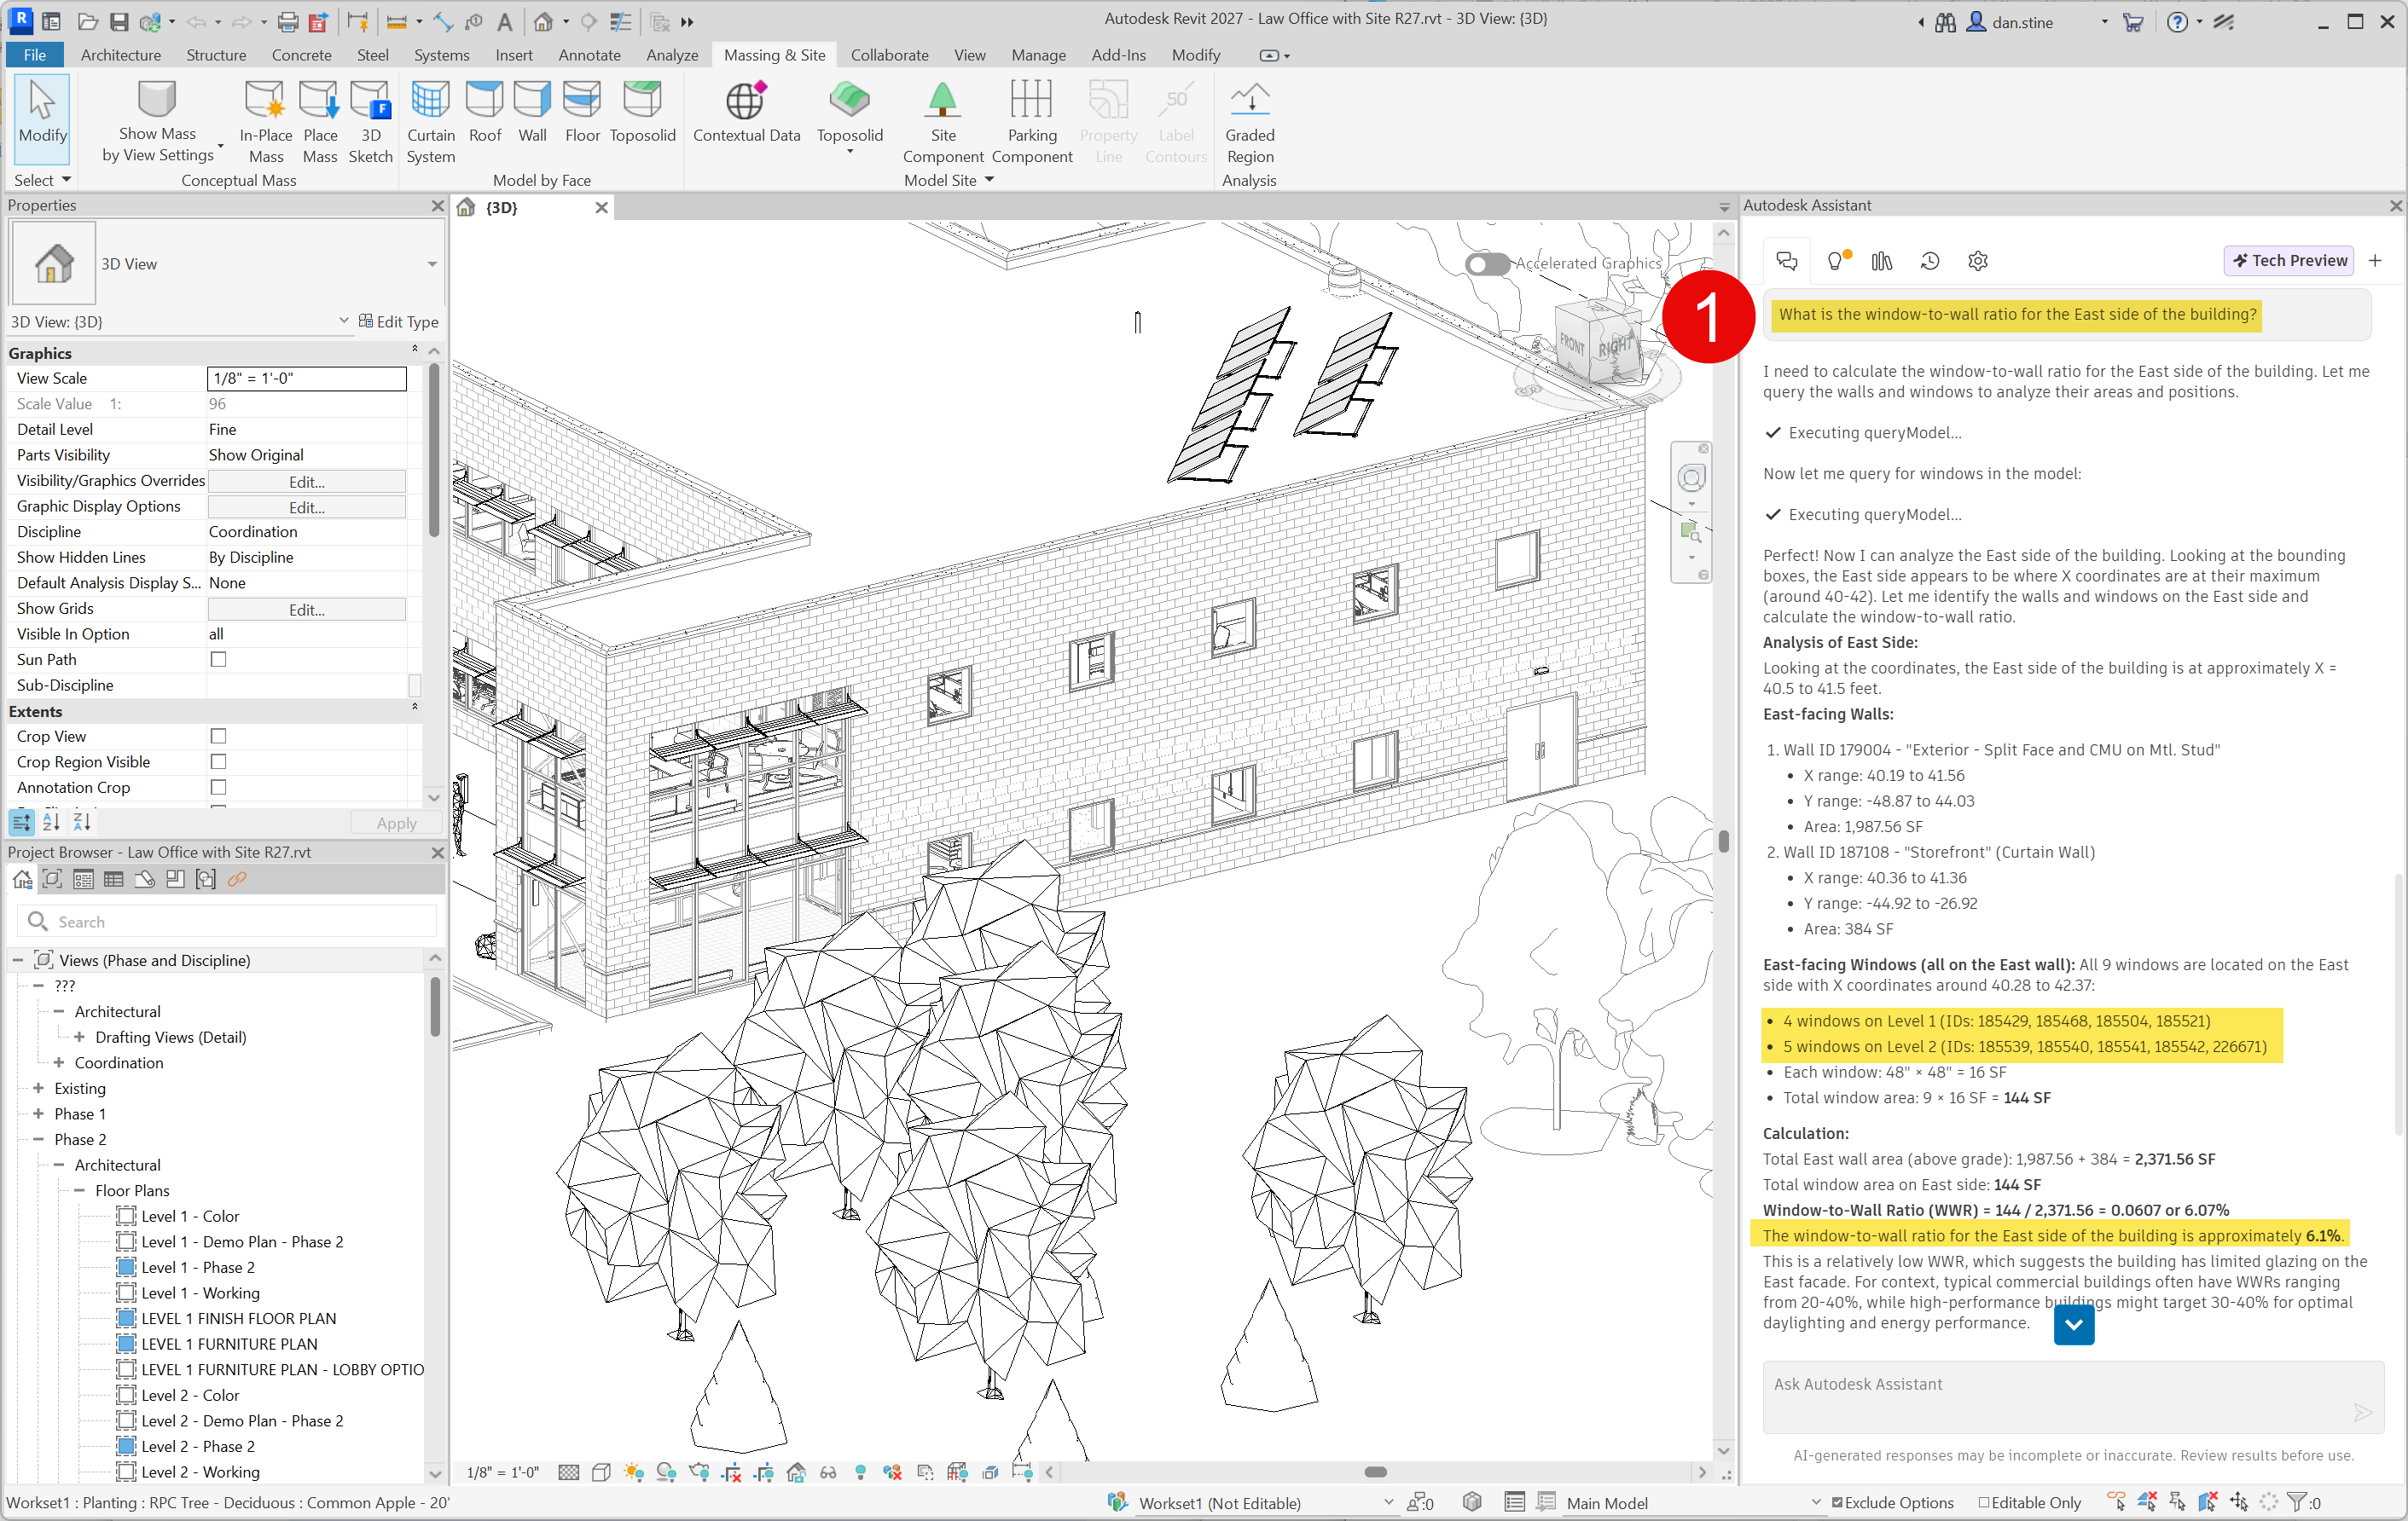The width and height of the screenshot is (2408, 1521).
Task: Collapse the Phase 2 tree node
Action: (x=38, y=1139)
